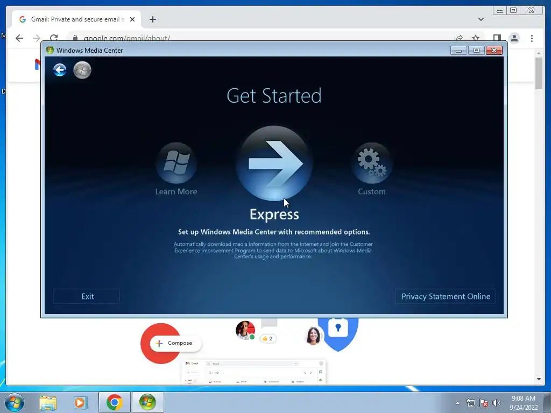
Task: Open Chrome profile avatar menu
Action: (514, 38)
